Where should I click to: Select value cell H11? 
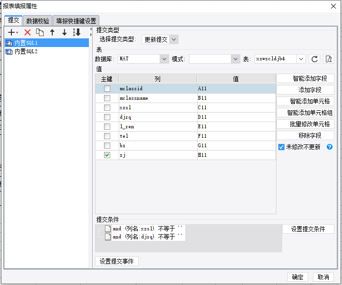tap(237, 155)
